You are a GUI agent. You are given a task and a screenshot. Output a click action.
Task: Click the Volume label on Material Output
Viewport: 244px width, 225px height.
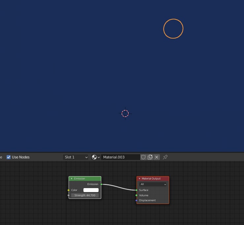(x=144, y=195)
